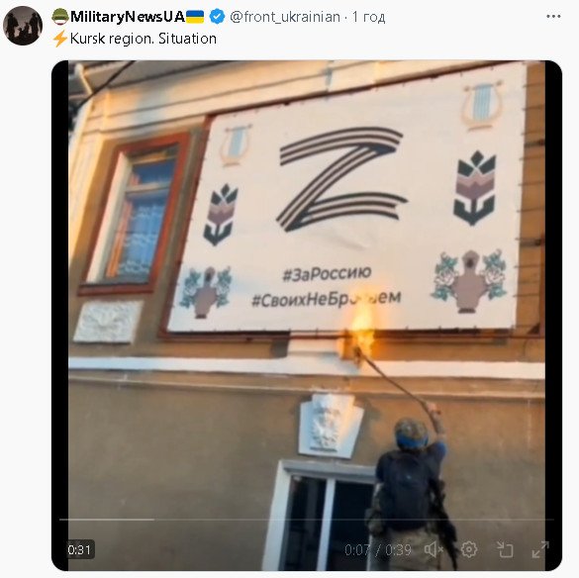Open video settings gear
This screenshot has width=579, height=578.
coord(469,549)
